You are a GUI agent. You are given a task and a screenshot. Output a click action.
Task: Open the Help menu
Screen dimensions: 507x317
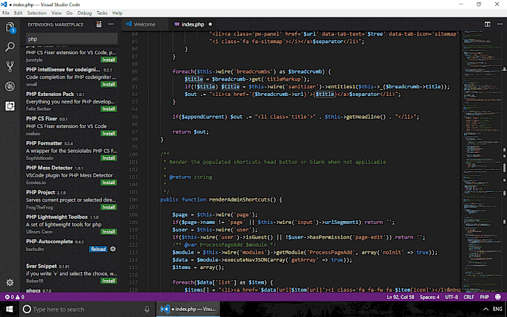[x=117, y=13]
